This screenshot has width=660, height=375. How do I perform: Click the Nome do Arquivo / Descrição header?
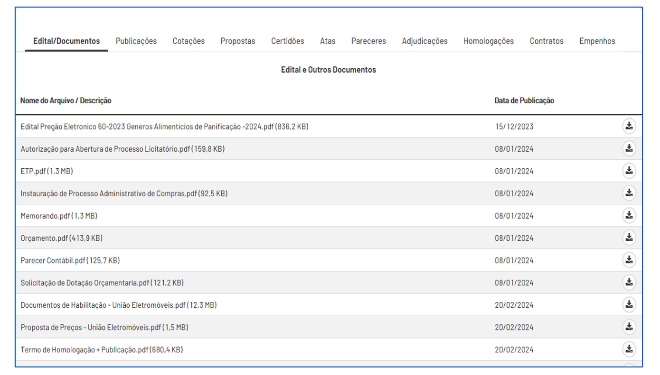point(66,101)
